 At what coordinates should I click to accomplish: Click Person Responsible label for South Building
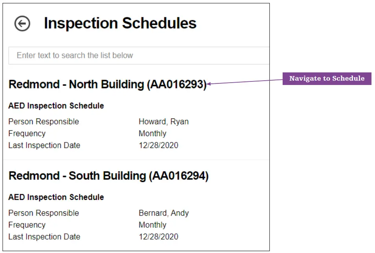pyautogui.click(x=44, y=213)
